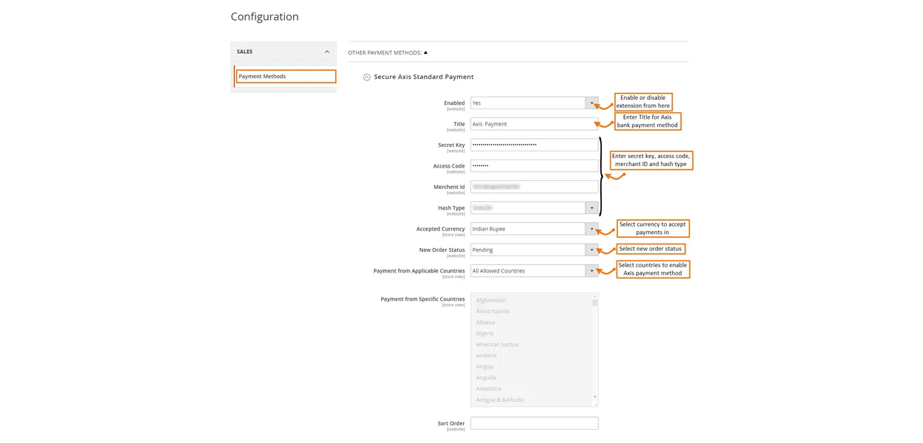Viewport: 923px width, 443px height.
Task: Open Payment from Applicable Countries dropdown
Action: coord(534,271)
